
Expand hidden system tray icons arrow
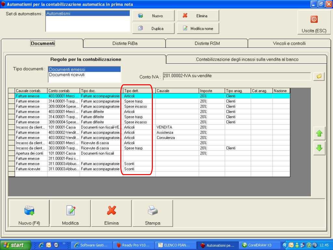(285, 245)
